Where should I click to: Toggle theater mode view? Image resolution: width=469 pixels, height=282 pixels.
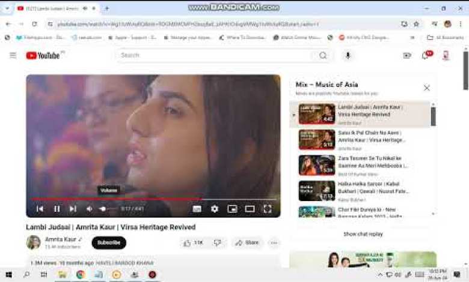coord(250,209)
